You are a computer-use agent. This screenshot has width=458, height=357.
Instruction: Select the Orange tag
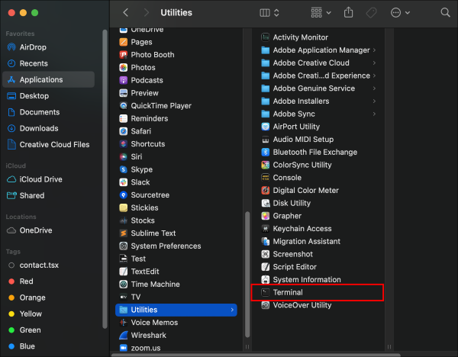[x=48, y=297]
